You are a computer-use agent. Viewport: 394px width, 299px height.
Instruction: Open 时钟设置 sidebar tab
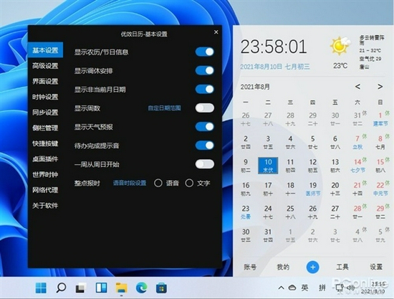(x=45, y=97)
